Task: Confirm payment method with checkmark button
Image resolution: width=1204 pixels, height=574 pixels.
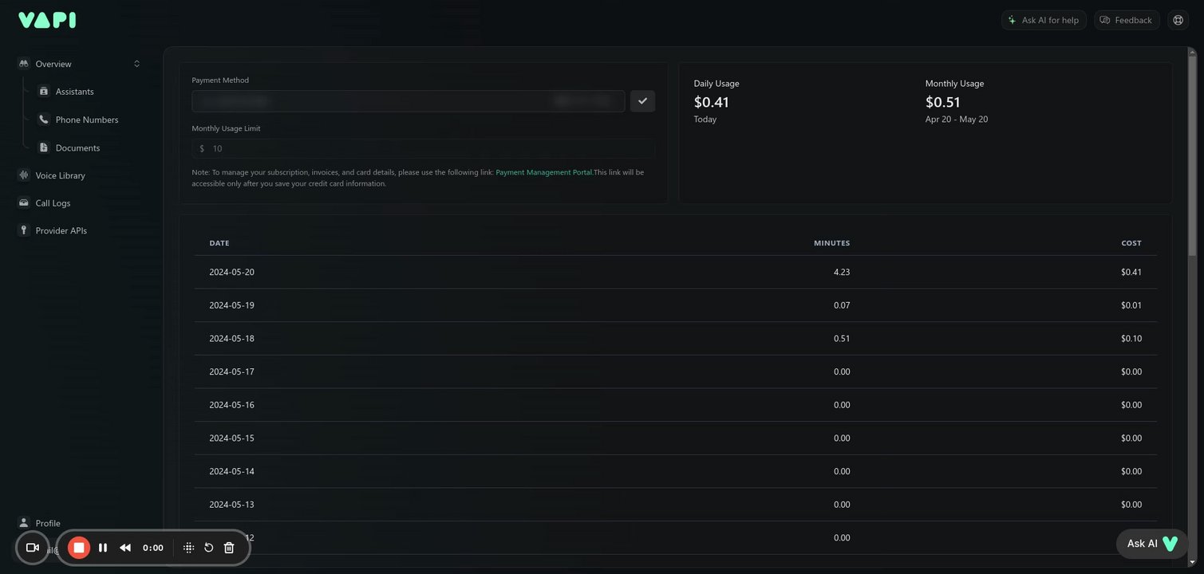Action: coord(642,101)
